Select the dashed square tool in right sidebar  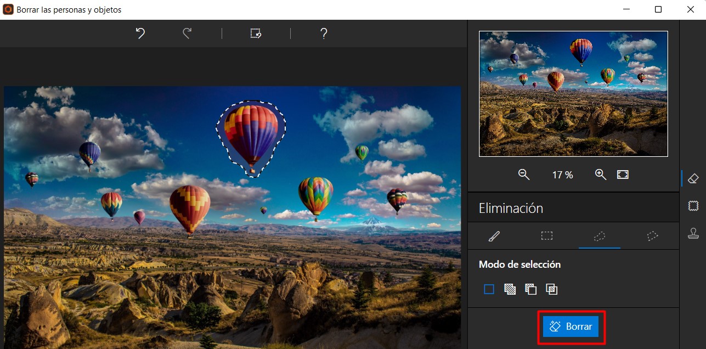pyautogui.click(x=693, y=206)
